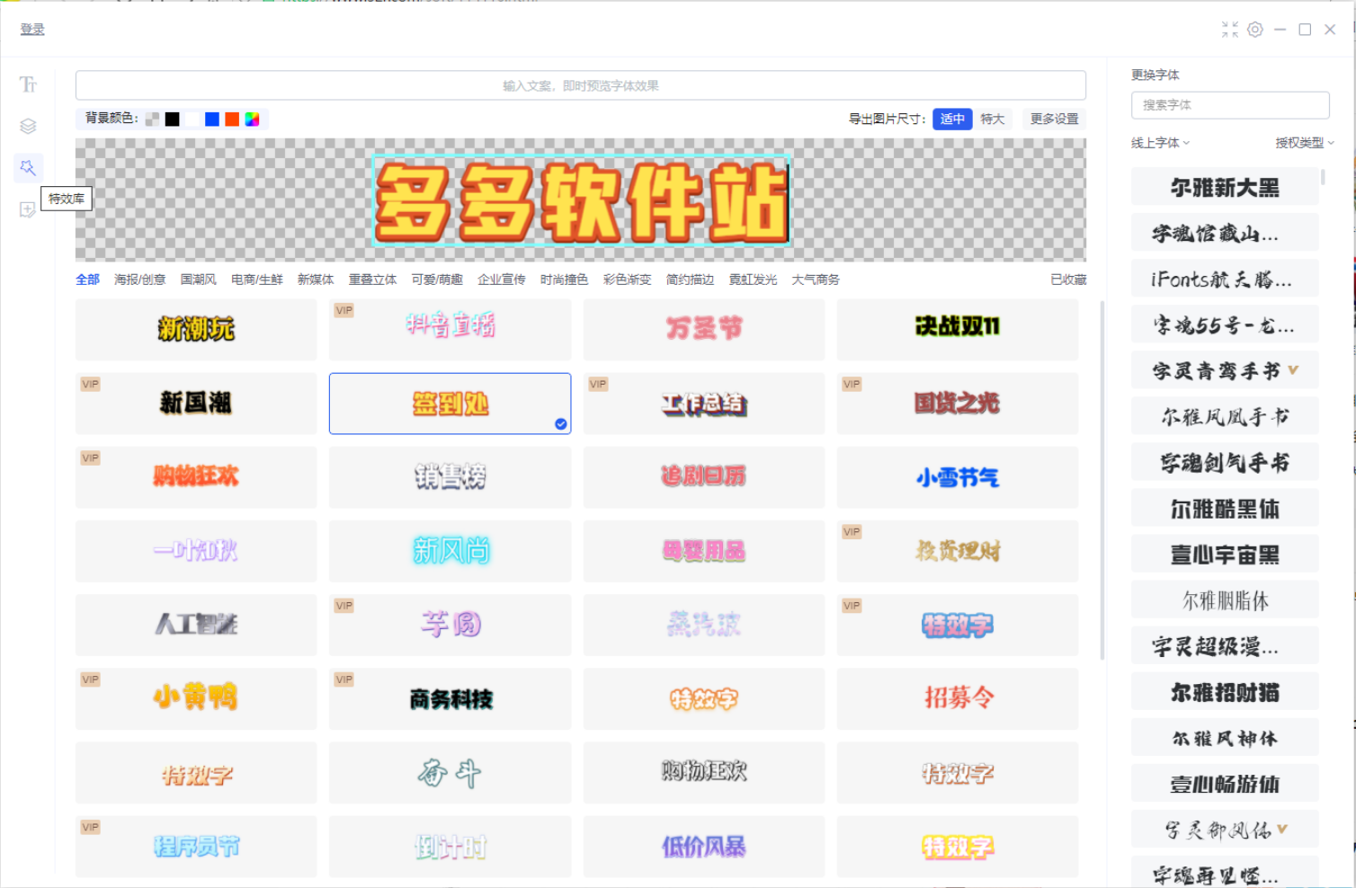Set background color to orange-red

click(232, 120)
